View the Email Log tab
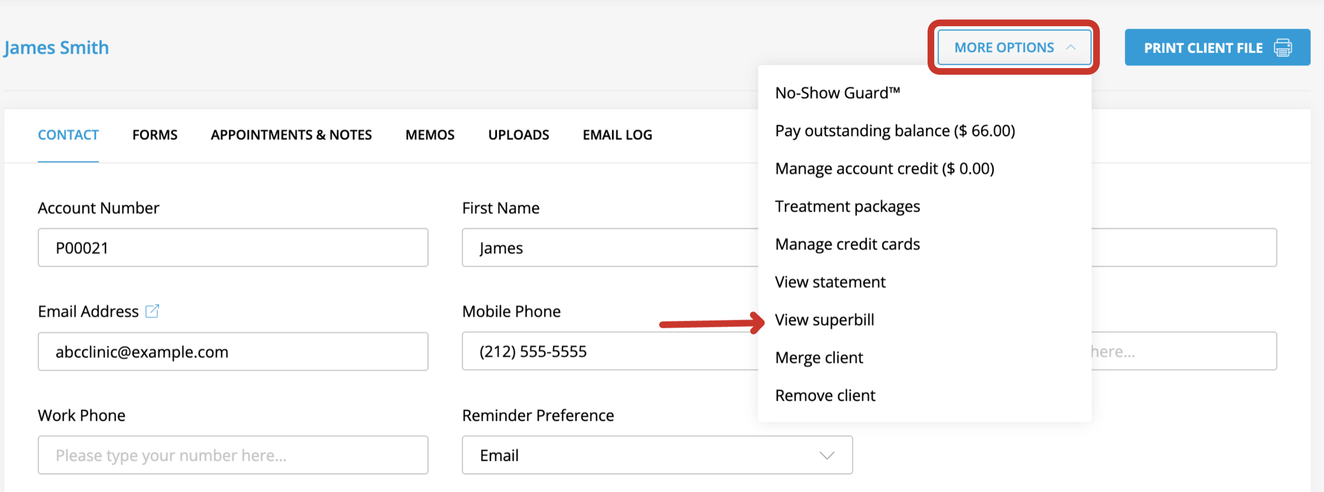The image size is (1324, 492). [x=617, y=135]
